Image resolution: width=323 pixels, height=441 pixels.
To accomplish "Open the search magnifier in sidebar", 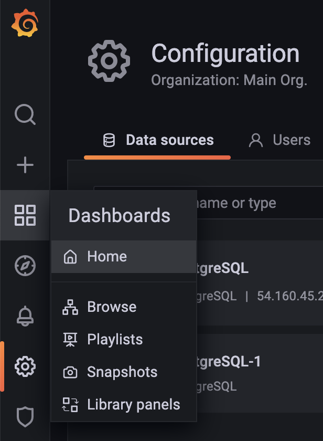I will [25, 114].
